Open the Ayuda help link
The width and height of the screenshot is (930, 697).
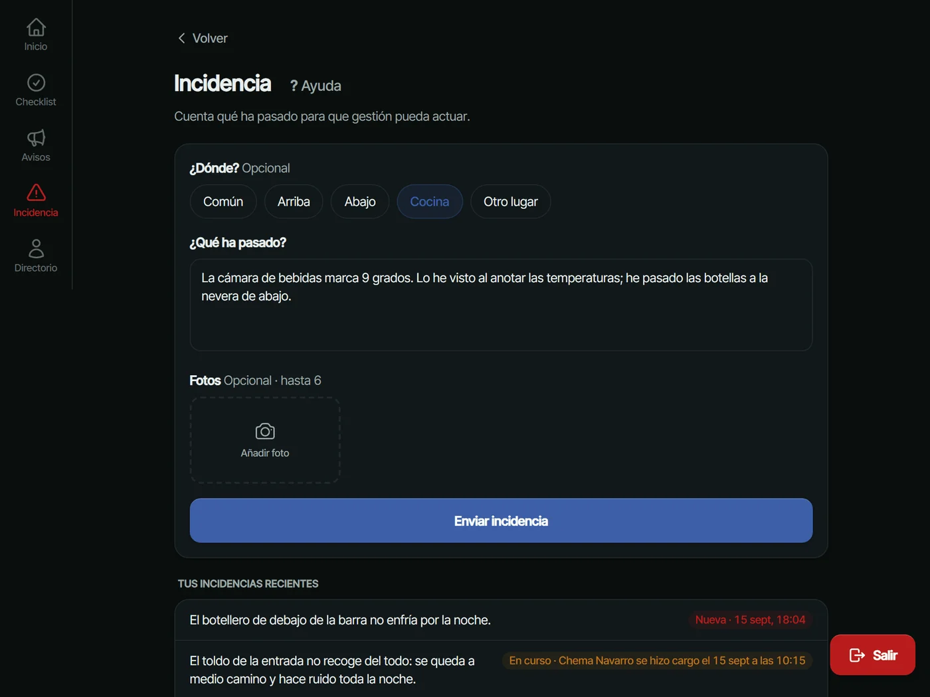[x=316, y=86]
